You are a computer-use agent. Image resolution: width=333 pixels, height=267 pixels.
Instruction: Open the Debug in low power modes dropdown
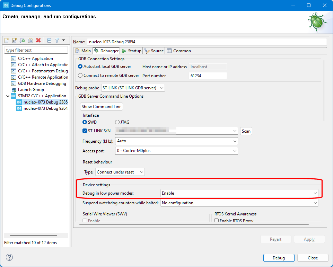[315, 193]
